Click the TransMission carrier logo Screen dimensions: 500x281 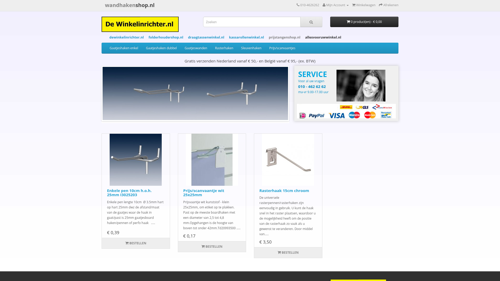[382, 107]
